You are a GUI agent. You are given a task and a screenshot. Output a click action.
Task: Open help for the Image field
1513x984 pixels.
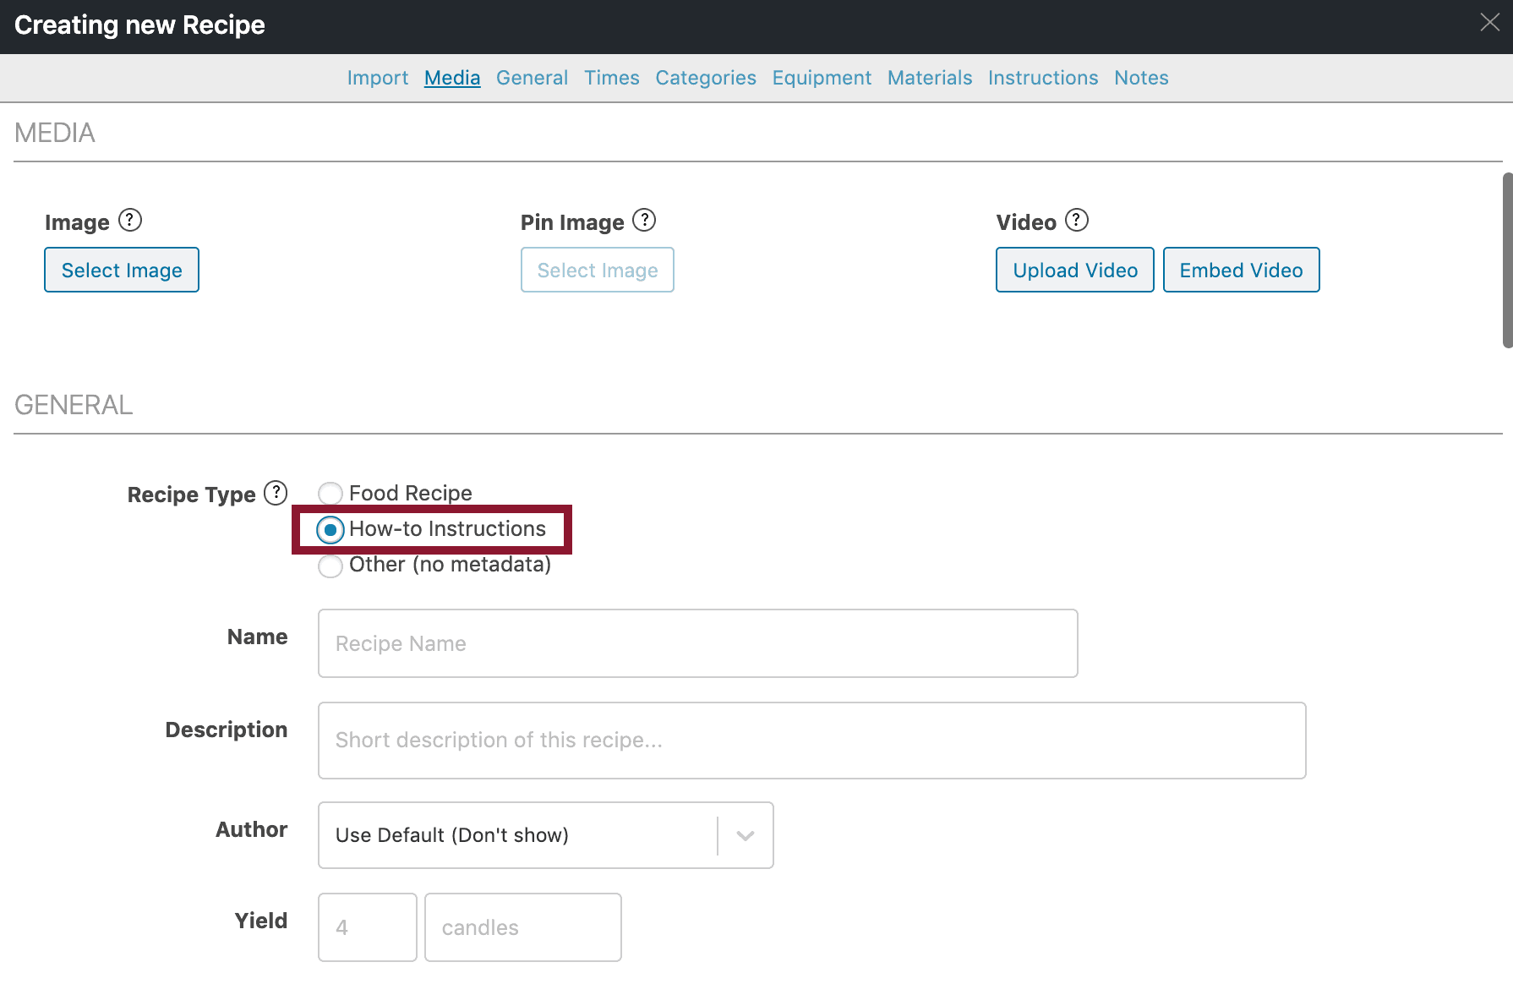pyautogui.click(x=130, y=221)
